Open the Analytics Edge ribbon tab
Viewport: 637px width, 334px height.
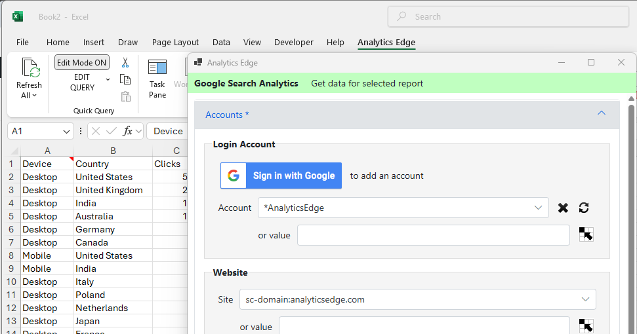(386, 42)
